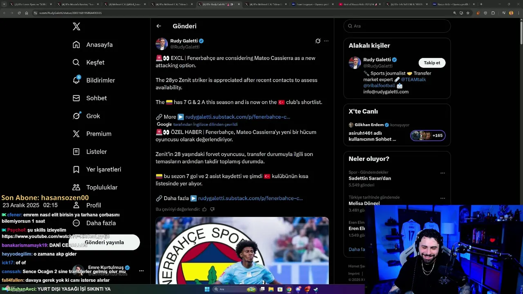Open browser zoom magnifier icon in address bar
Viewport: 523px width, 294px height.
coord(454,13)
